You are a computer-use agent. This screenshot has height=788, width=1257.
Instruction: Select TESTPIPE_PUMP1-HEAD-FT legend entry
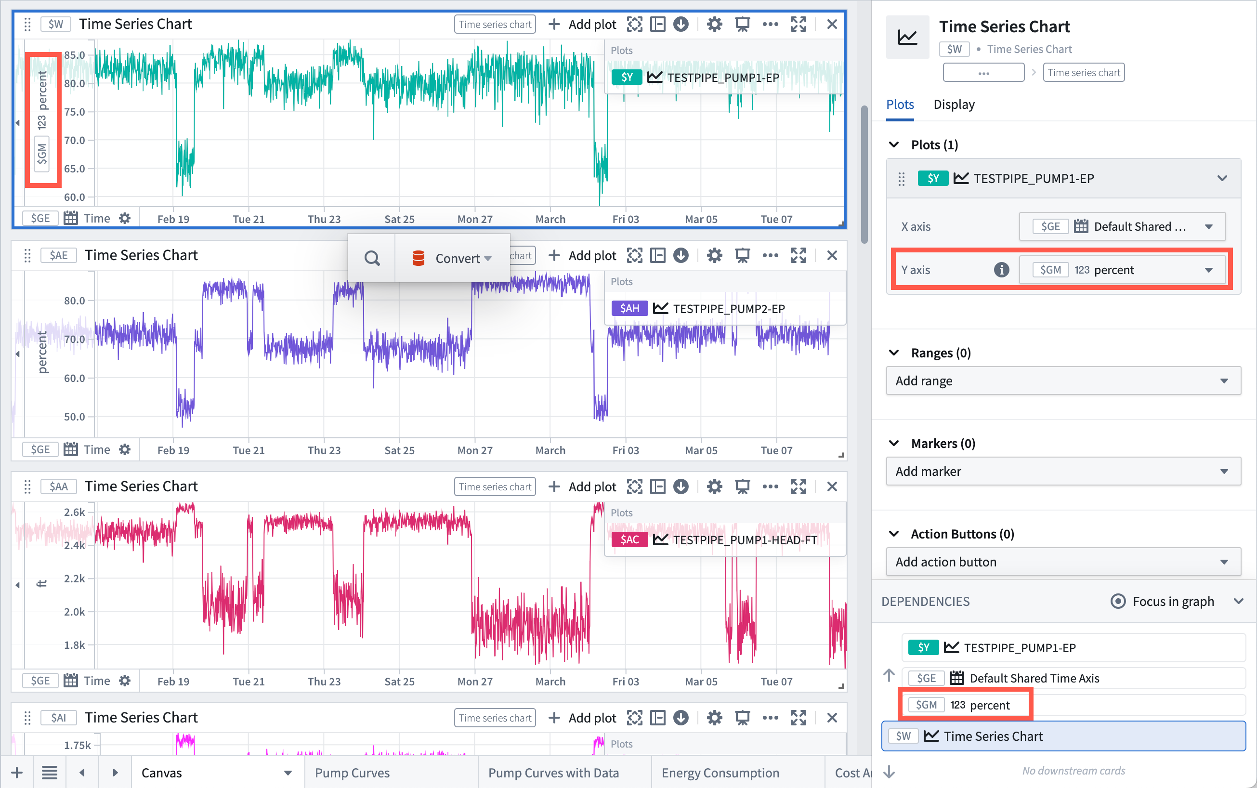coord(745,540)
